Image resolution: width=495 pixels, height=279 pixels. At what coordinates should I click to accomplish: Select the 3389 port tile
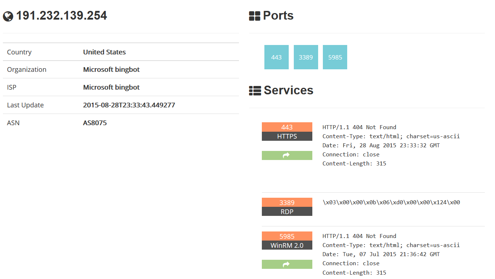306,57
